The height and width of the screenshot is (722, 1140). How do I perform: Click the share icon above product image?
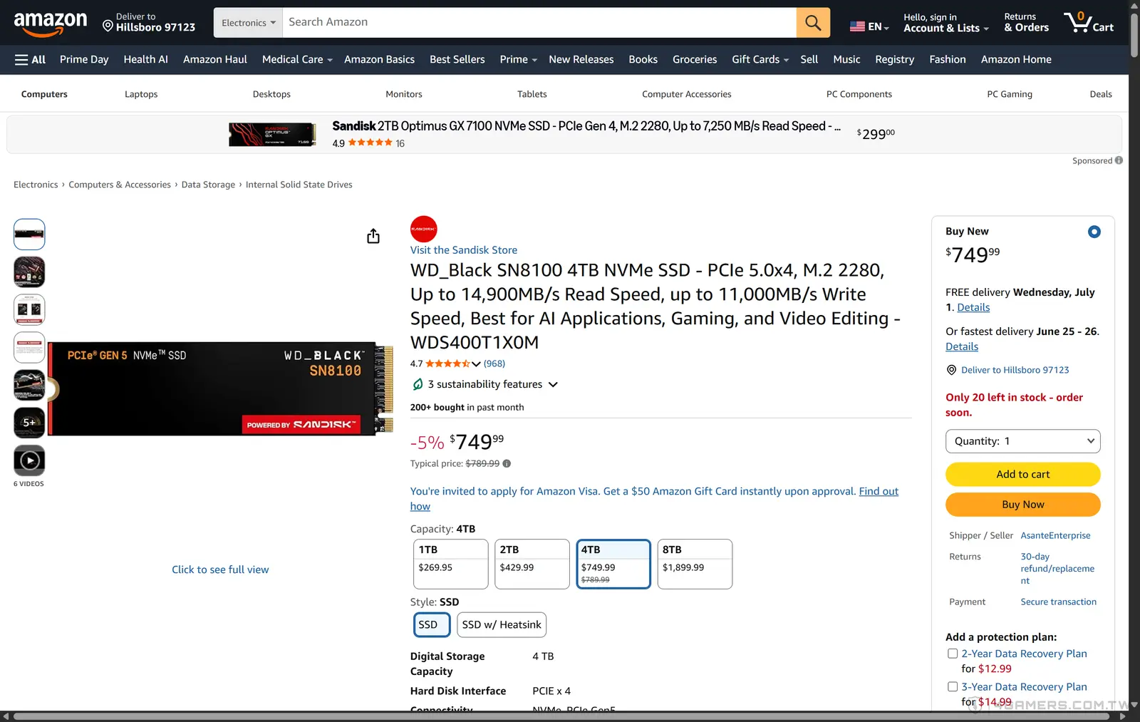[373, 236]
